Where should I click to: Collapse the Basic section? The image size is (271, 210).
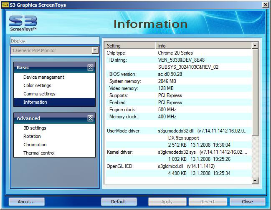pos(90,67)
